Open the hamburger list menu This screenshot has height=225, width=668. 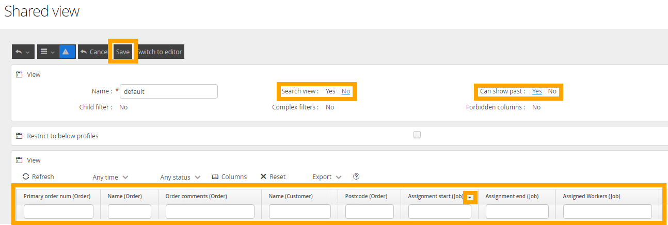click(x=46, y=52)
